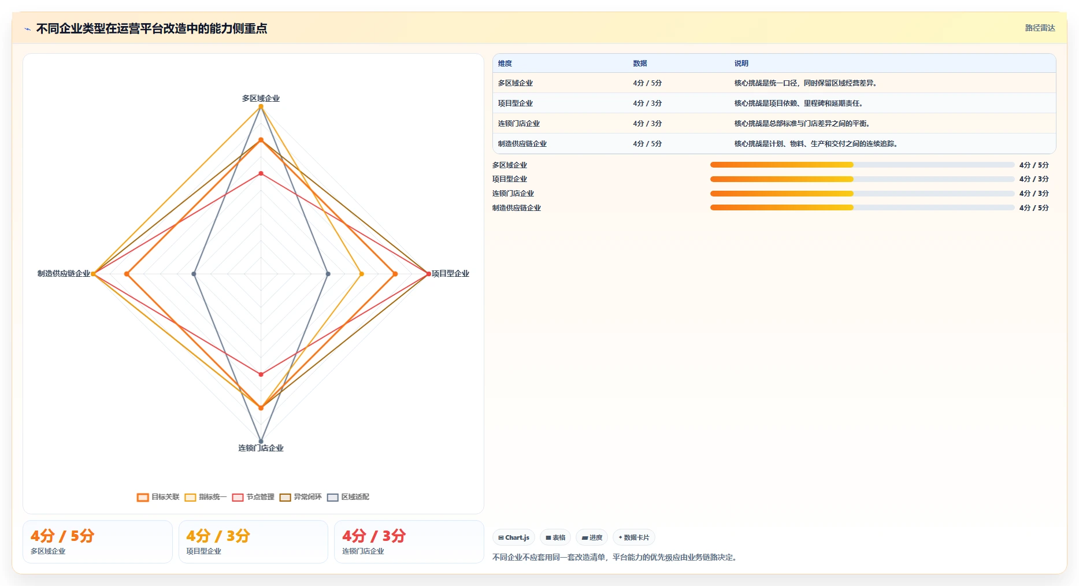The image size is (1079, 586).
Task: Select the 项目型企业 table row cell
Action: coord(516,103)
